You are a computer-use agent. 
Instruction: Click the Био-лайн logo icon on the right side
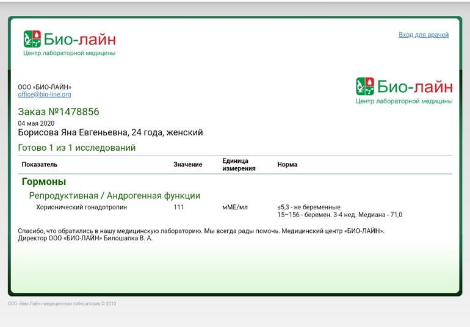pos(364,87)
